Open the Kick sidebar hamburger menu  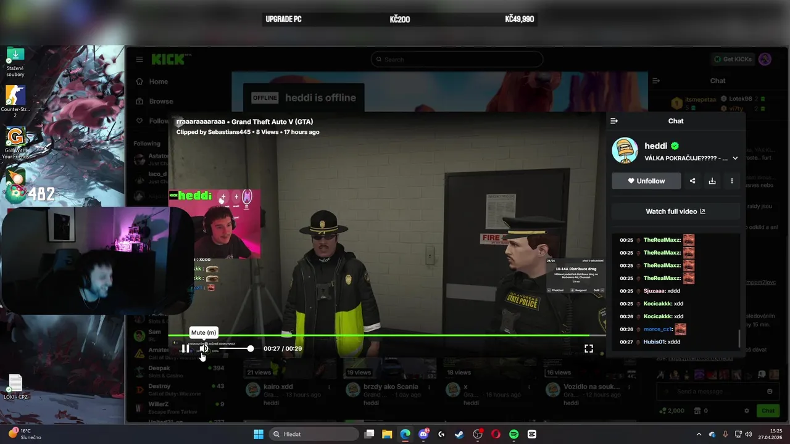pos(139,59)
